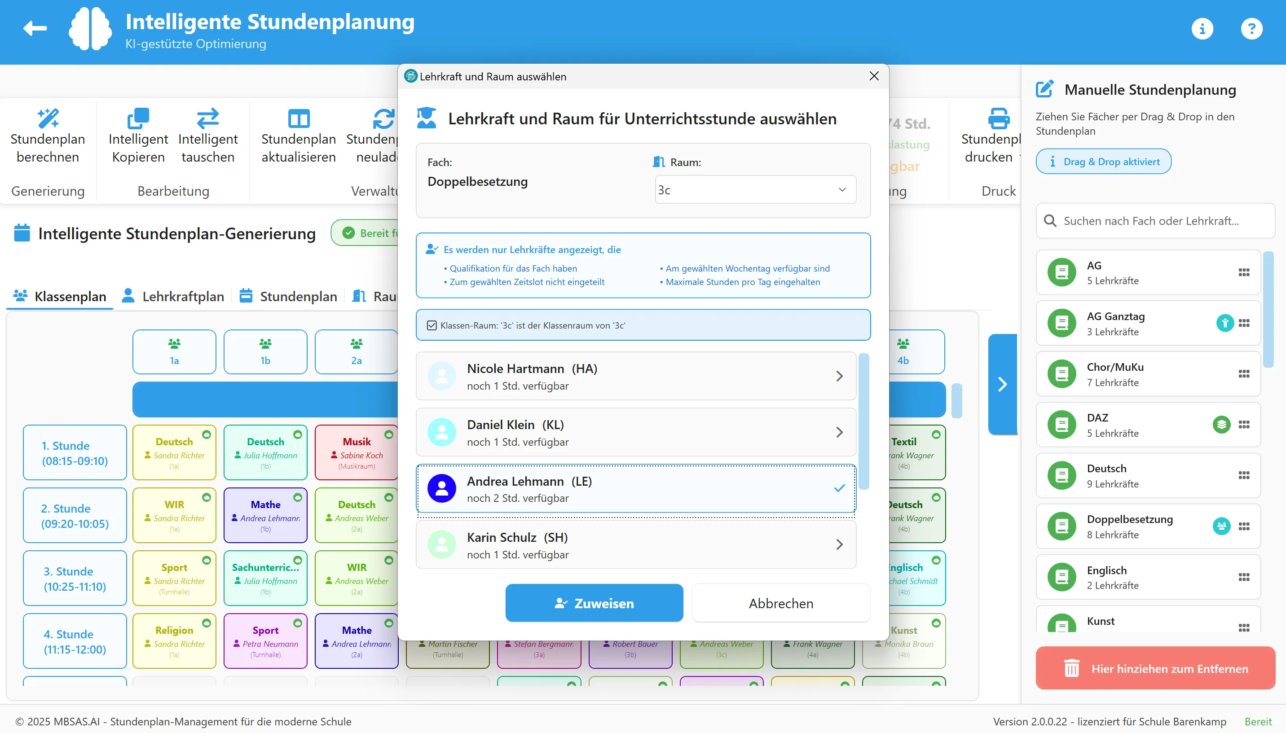Open the Raum dropdown showing 3c
Screen dimensions: 1286x733
point(755,190)
